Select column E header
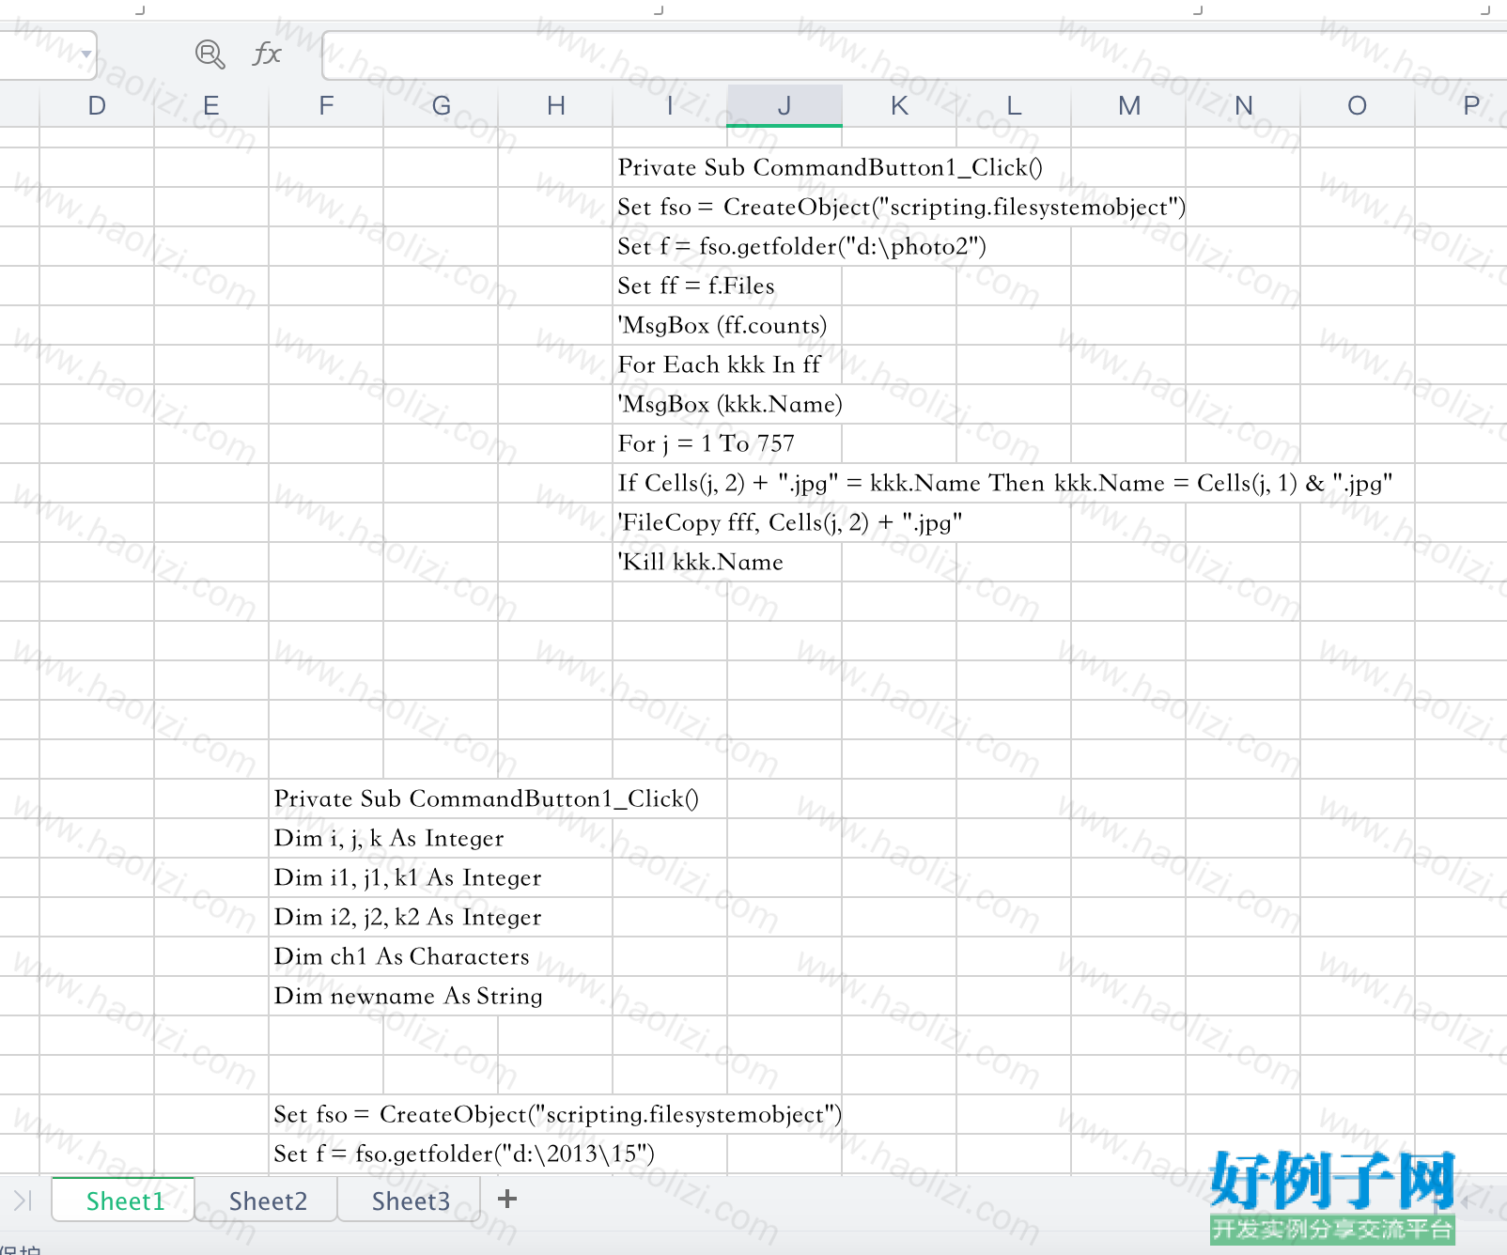The width and height of the screenshot is (1507, 1255). point(211,106)
